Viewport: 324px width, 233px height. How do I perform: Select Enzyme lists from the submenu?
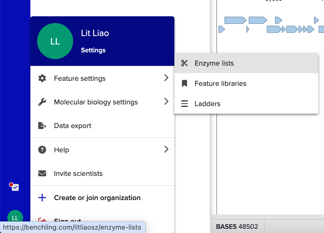pyautogui.click(x=214, y=63)
